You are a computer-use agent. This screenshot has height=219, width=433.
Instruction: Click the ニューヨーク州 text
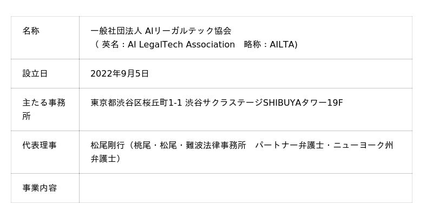pyautogui.click(x=363, y=145)
